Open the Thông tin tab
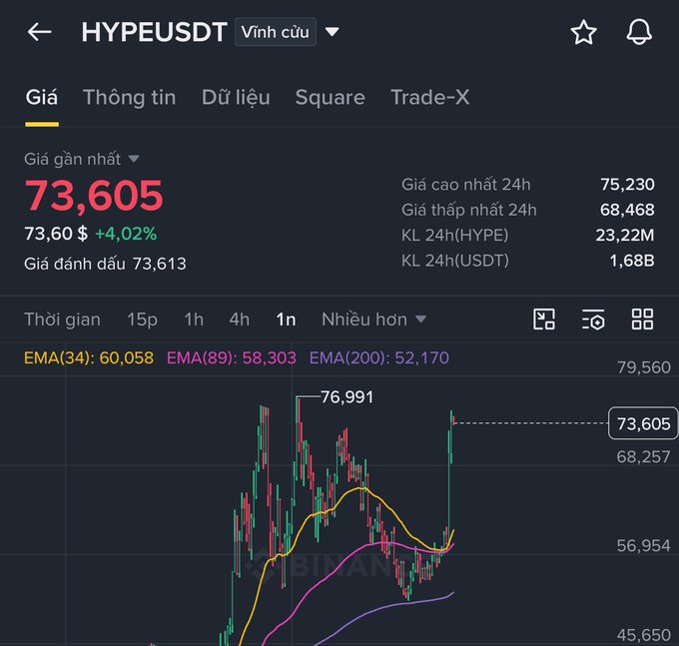 click(130, 97)
